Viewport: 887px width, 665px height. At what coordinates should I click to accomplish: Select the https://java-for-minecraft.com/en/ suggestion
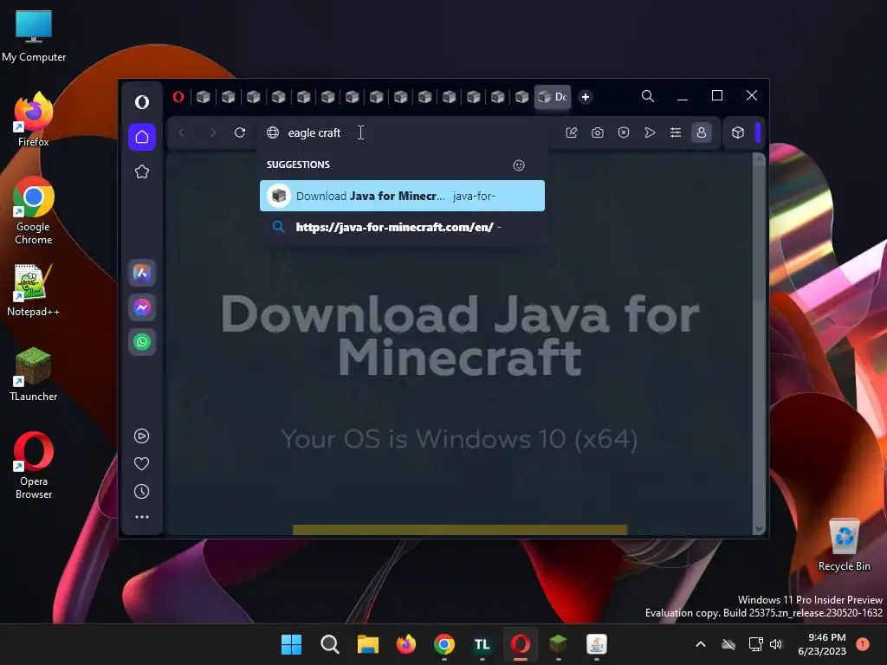pyautogui.click(x=402, y=227)
